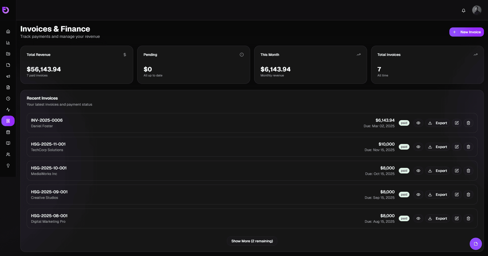
Task: Open the calendar icon in sidebar
Action: coord(8,132)
